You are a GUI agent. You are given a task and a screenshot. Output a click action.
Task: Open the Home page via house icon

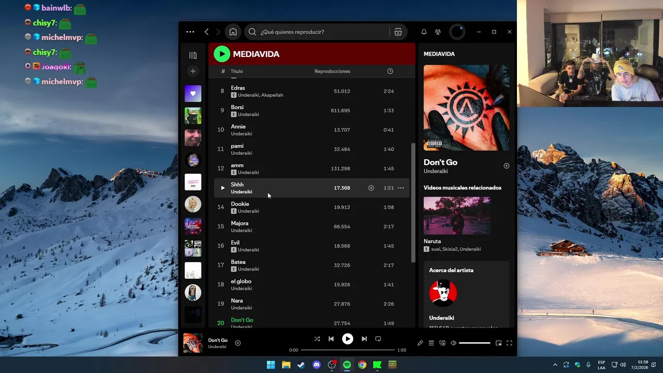pos(233,32)
